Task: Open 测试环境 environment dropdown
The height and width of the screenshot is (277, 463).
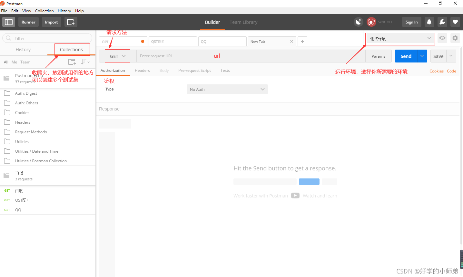Action: tap(400, 39)
